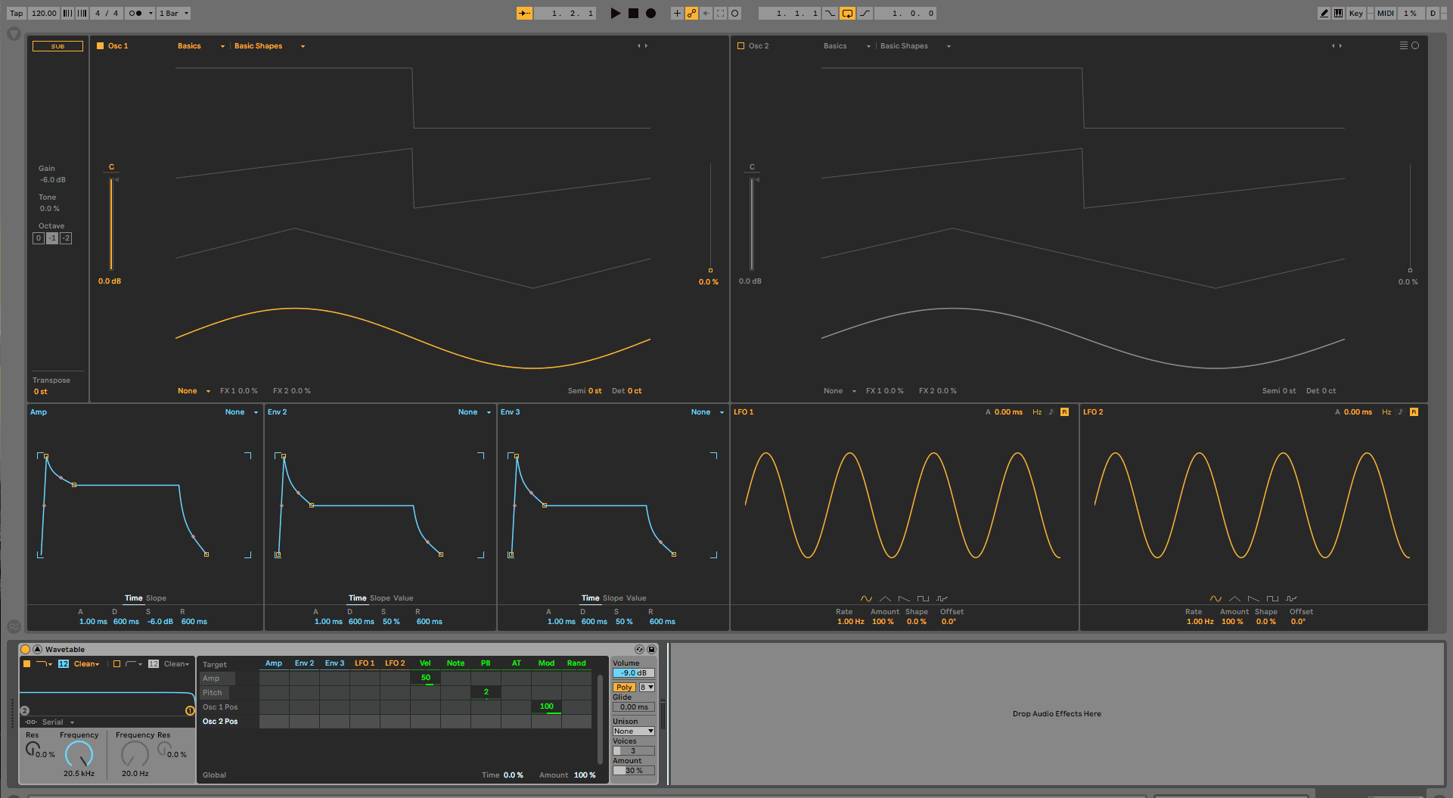The image size is (1453, 798).
Task: Enable the SUB oscillator
Action: [x=57, y=45]
